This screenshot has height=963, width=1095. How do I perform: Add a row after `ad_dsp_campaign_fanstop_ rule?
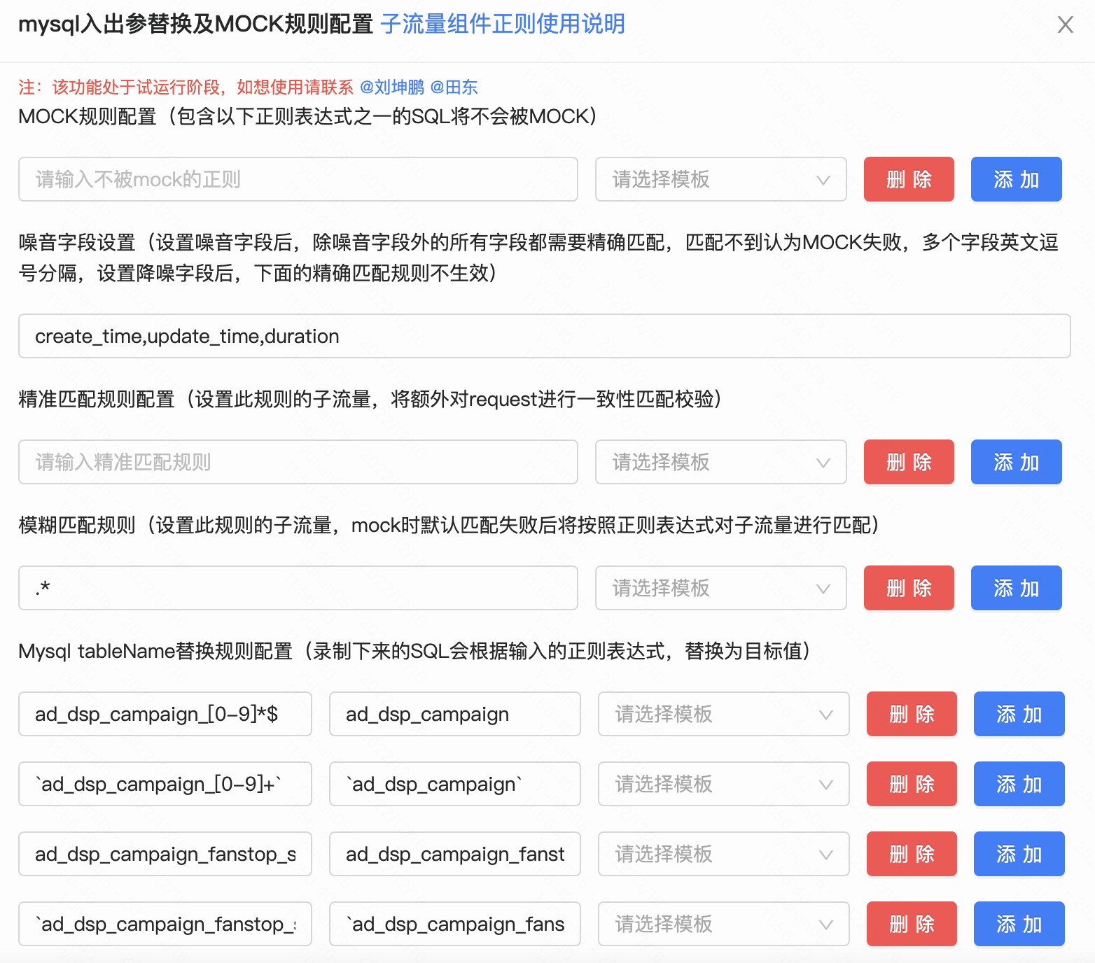(1019, 924)
